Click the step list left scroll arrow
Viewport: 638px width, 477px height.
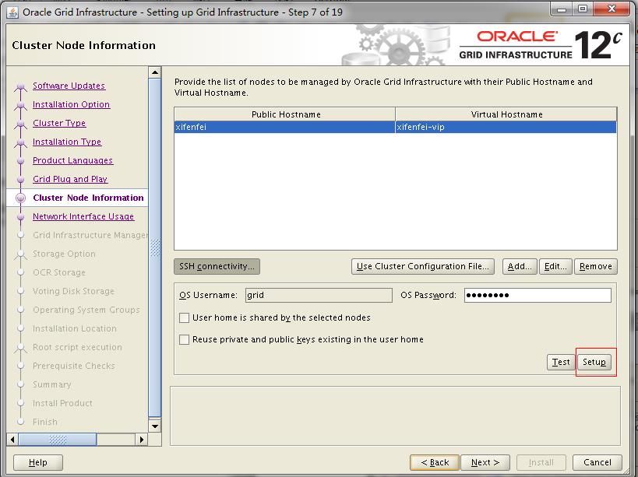click(12, 440)
